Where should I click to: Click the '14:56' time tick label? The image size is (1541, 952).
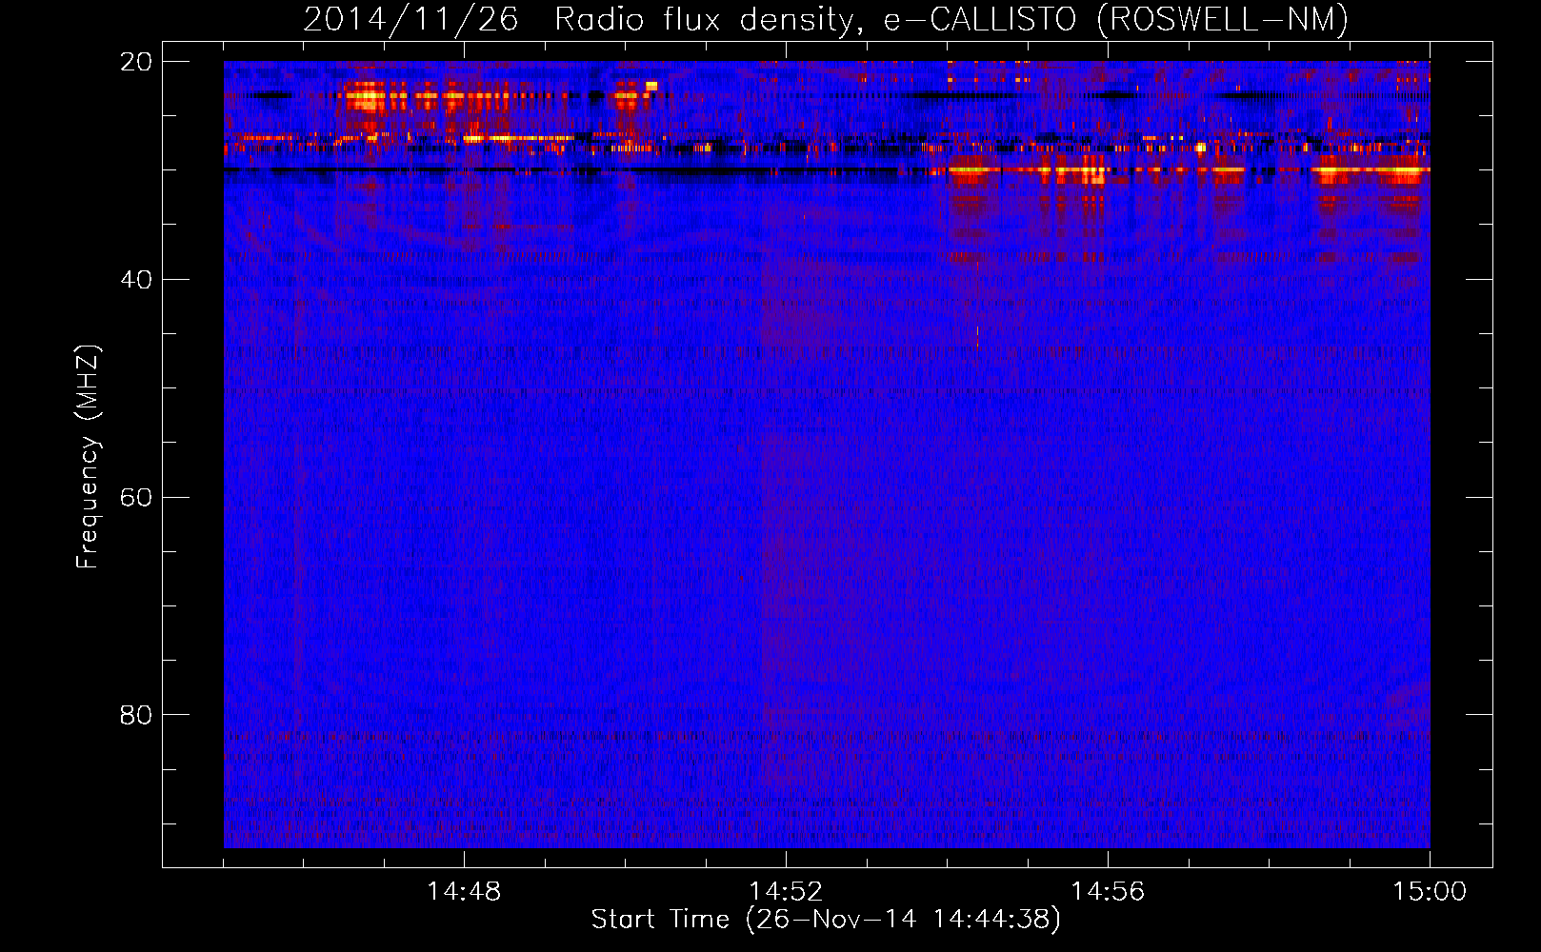[1108, 892]
